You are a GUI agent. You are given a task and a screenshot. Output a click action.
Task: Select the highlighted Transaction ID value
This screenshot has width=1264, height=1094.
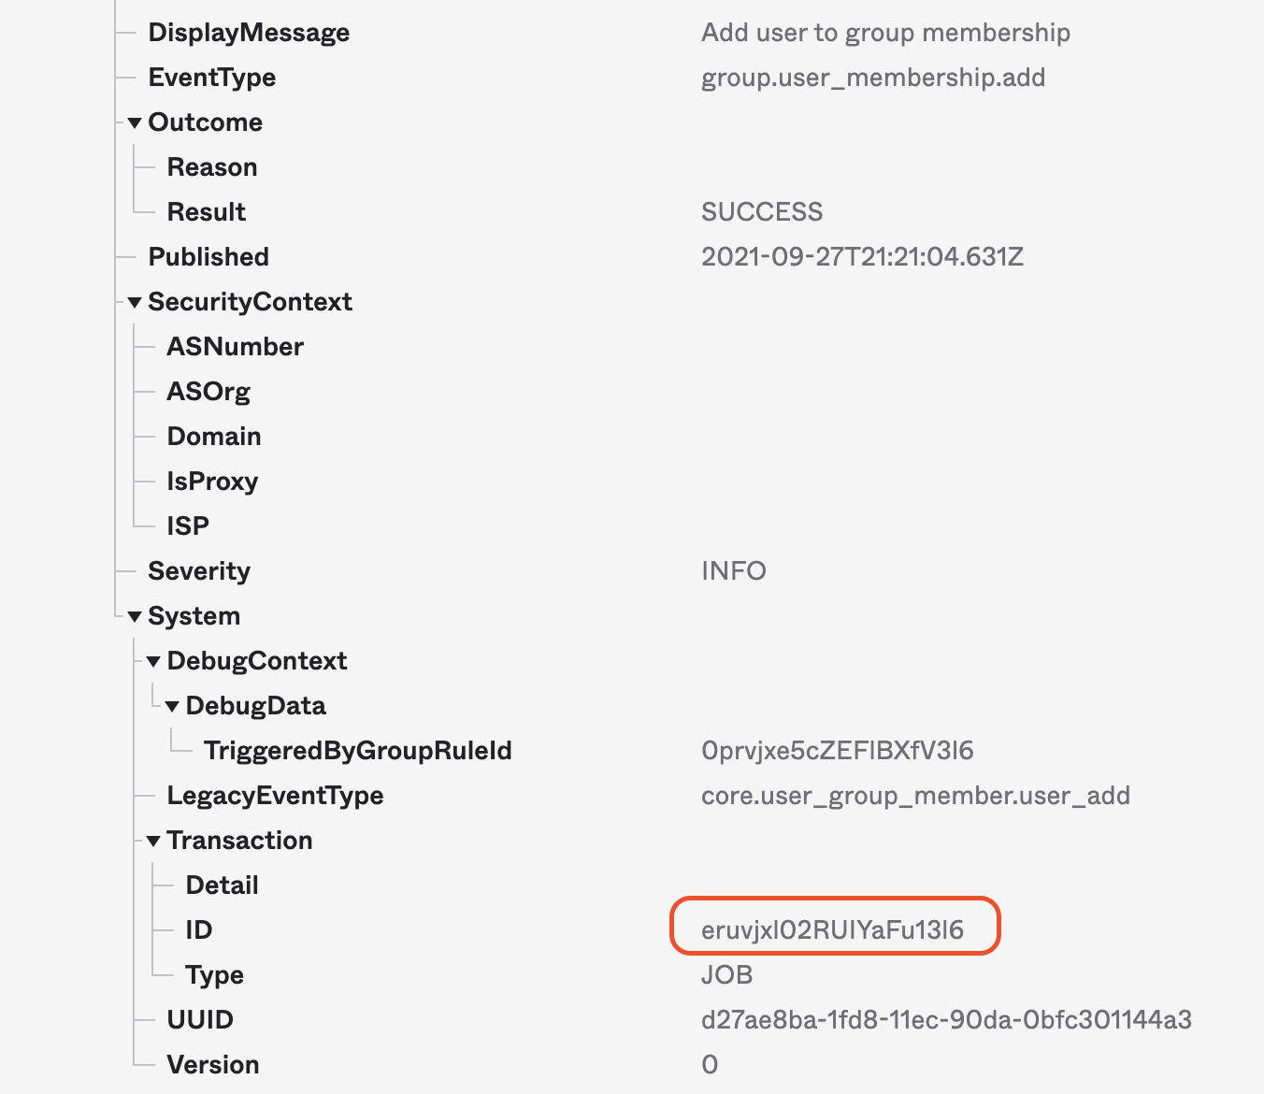(x=835, y=929)
